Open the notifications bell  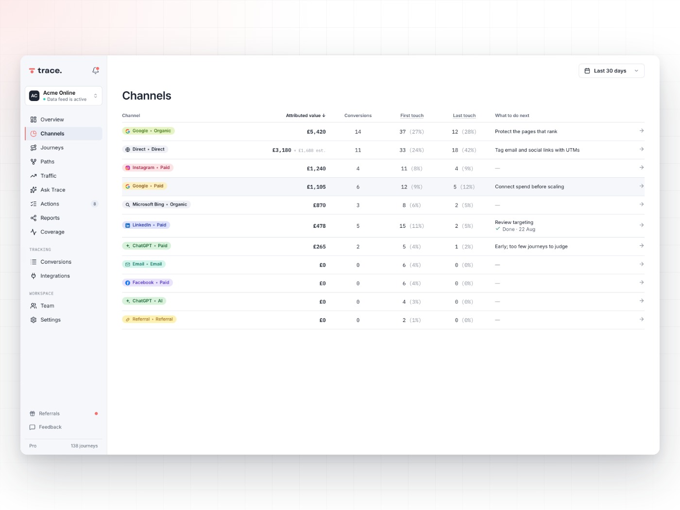click(x=96, y=70)
